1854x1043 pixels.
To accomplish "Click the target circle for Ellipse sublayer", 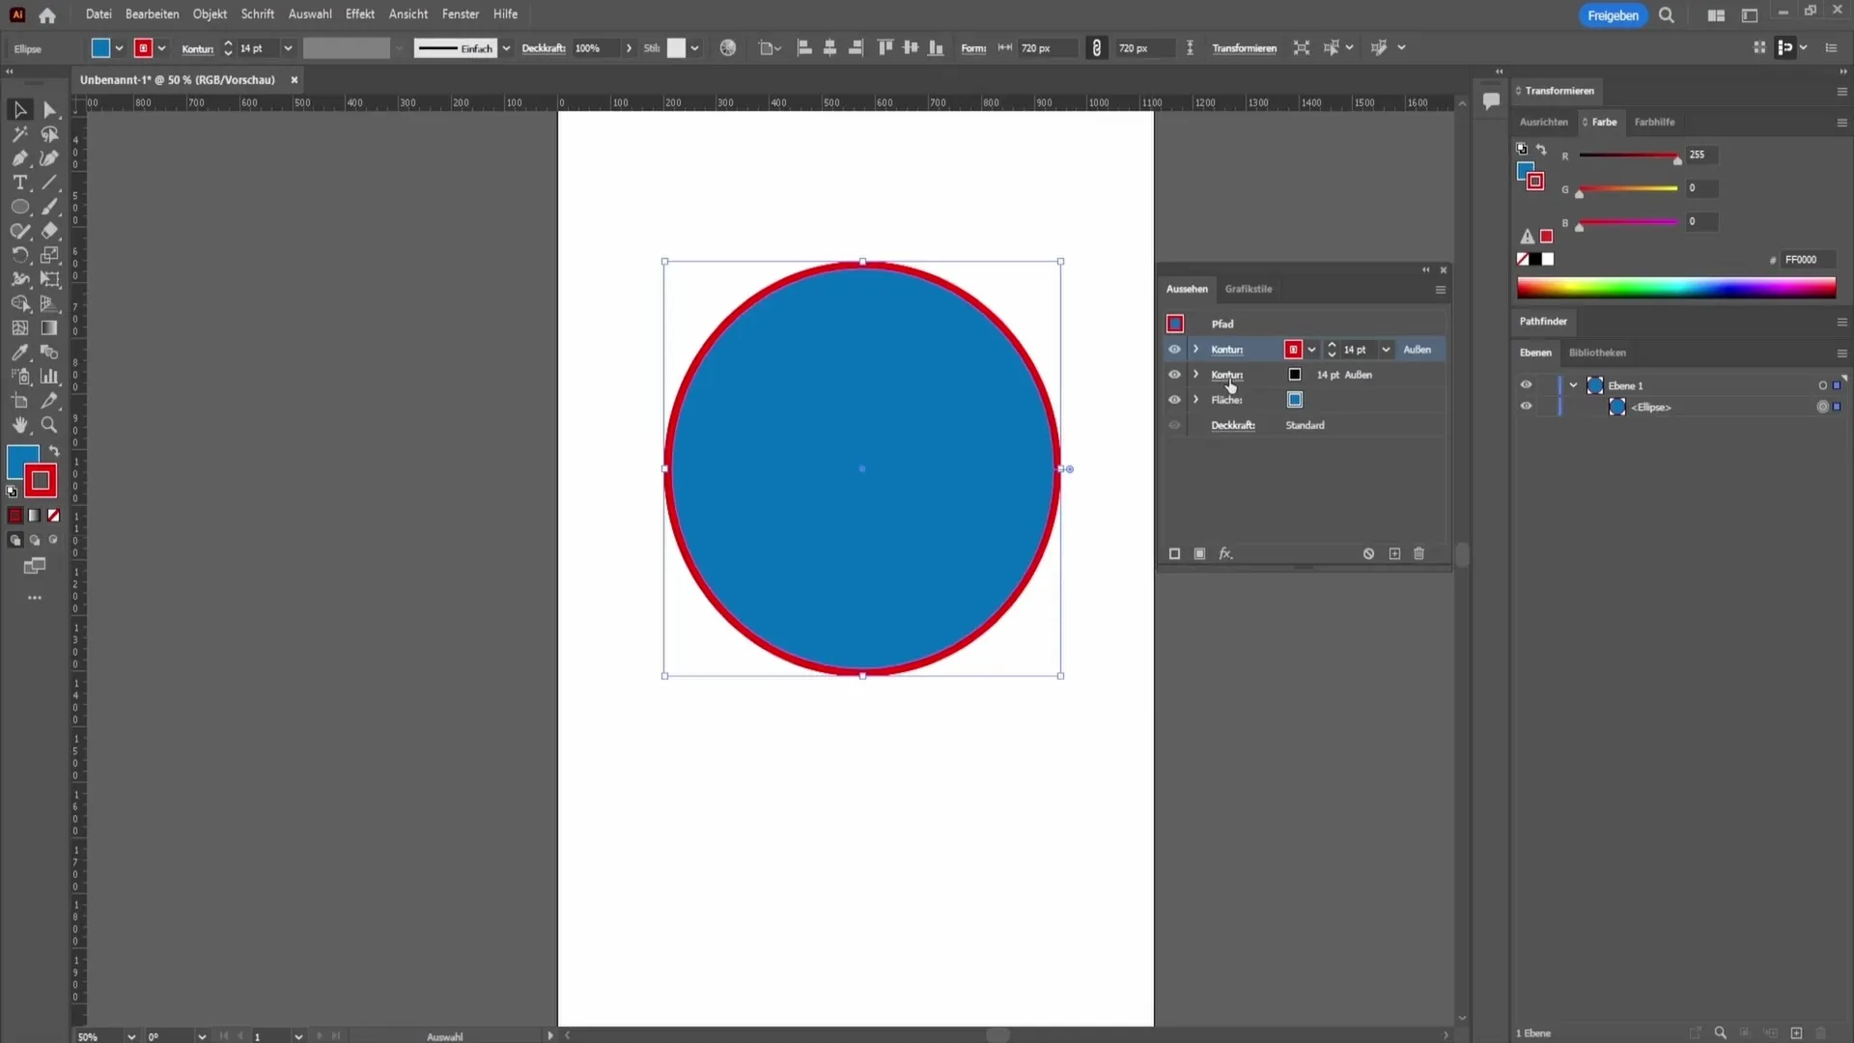I will point(1823,407).
